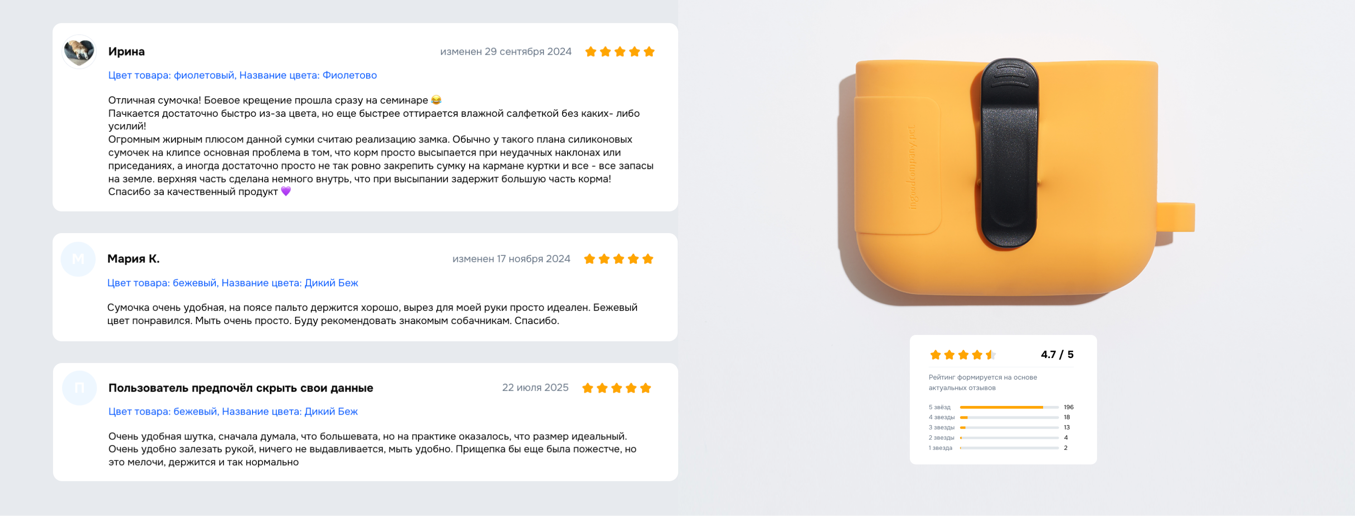Click the star rating on Мария К.'s review
Viewport: 1355px width, 516px height.
tap(619, 259)
